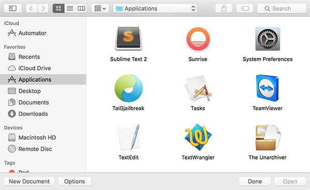The width and height of the screenshot is (310, 190).
Task: Select the Tasks app icon
Action: coord(198,88)
